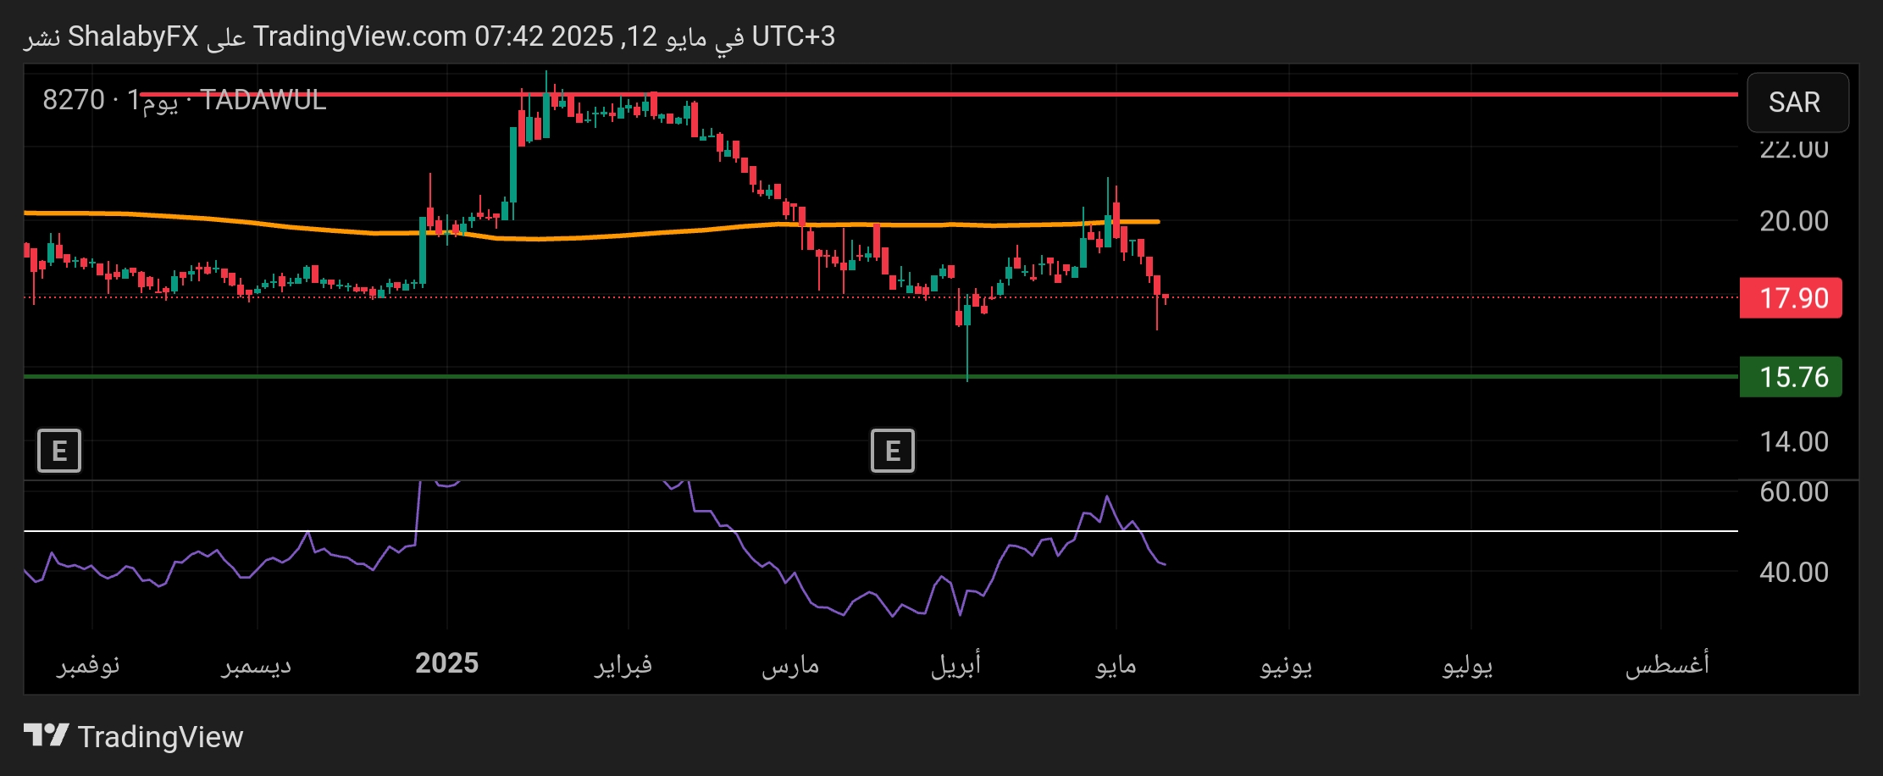Click the ShalabyFX publisher text in header
Image resolution: width=1883 pixels, height=776 pixels.
click(133, 36)
